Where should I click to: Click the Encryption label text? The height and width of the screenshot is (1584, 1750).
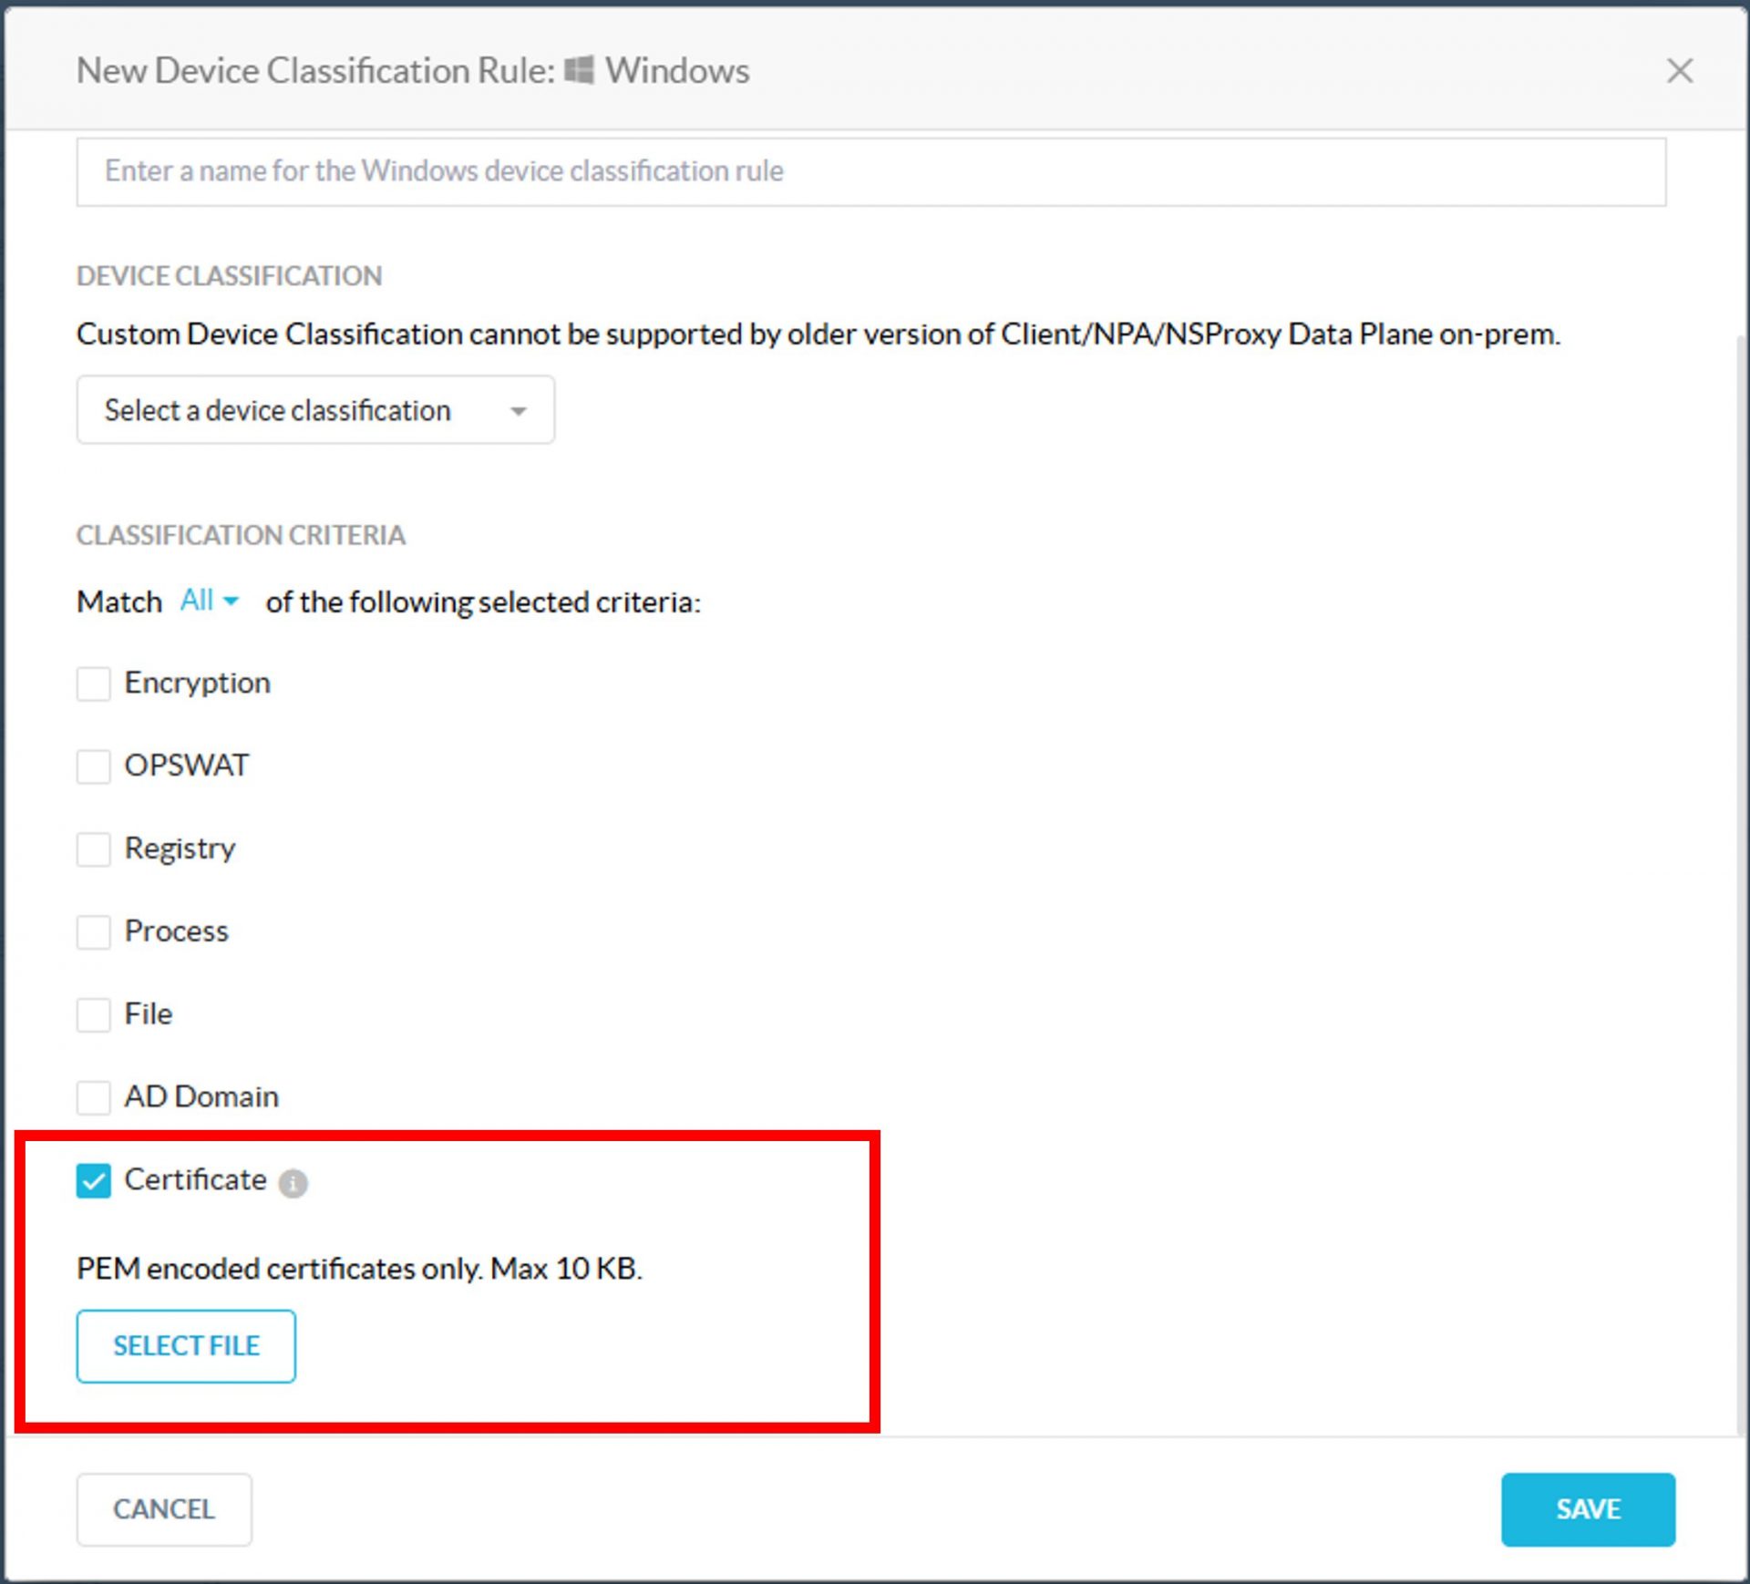coord(197,683)
